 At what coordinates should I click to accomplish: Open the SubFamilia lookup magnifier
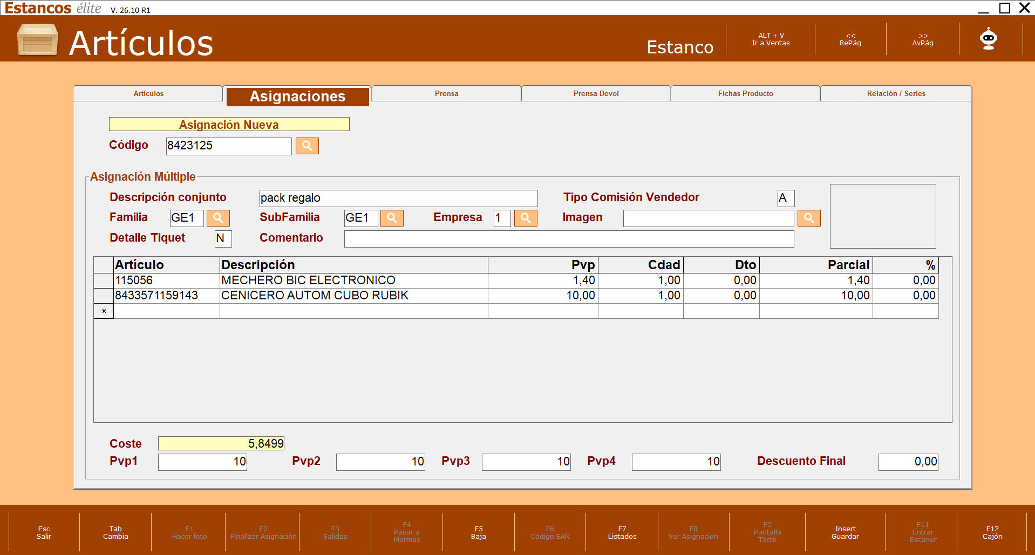coord(392,218)
